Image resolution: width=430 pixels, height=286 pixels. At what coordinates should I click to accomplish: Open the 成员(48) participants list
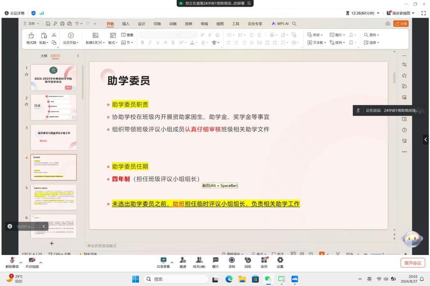(199, 262)
